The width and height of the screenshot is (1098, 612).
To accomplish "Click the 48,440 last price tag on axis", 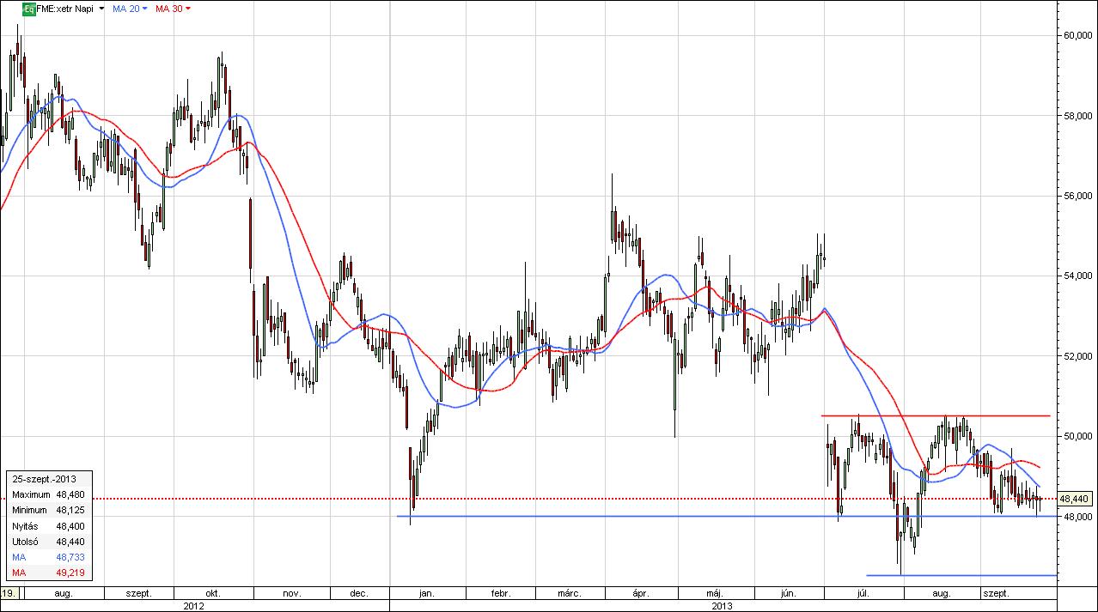I will [1074, 499].
